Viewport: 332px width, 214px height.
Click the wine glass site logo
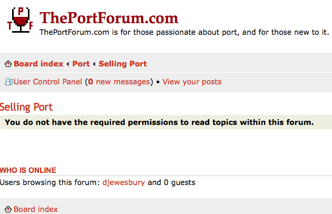coord(20,20)
